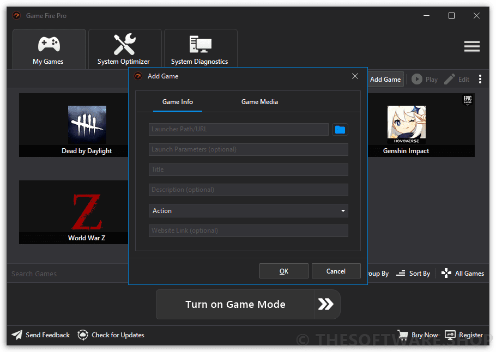Open the Sort By menu
This screenshot has width=496, height=352.
[x=413, y=273]
